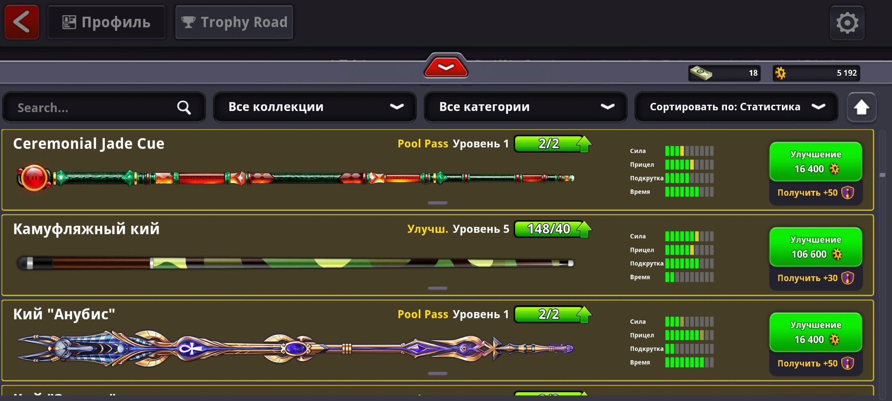Expand the Все коллекции dropdown
Viewport: 892px width, 401px height.
coord(315,107)
